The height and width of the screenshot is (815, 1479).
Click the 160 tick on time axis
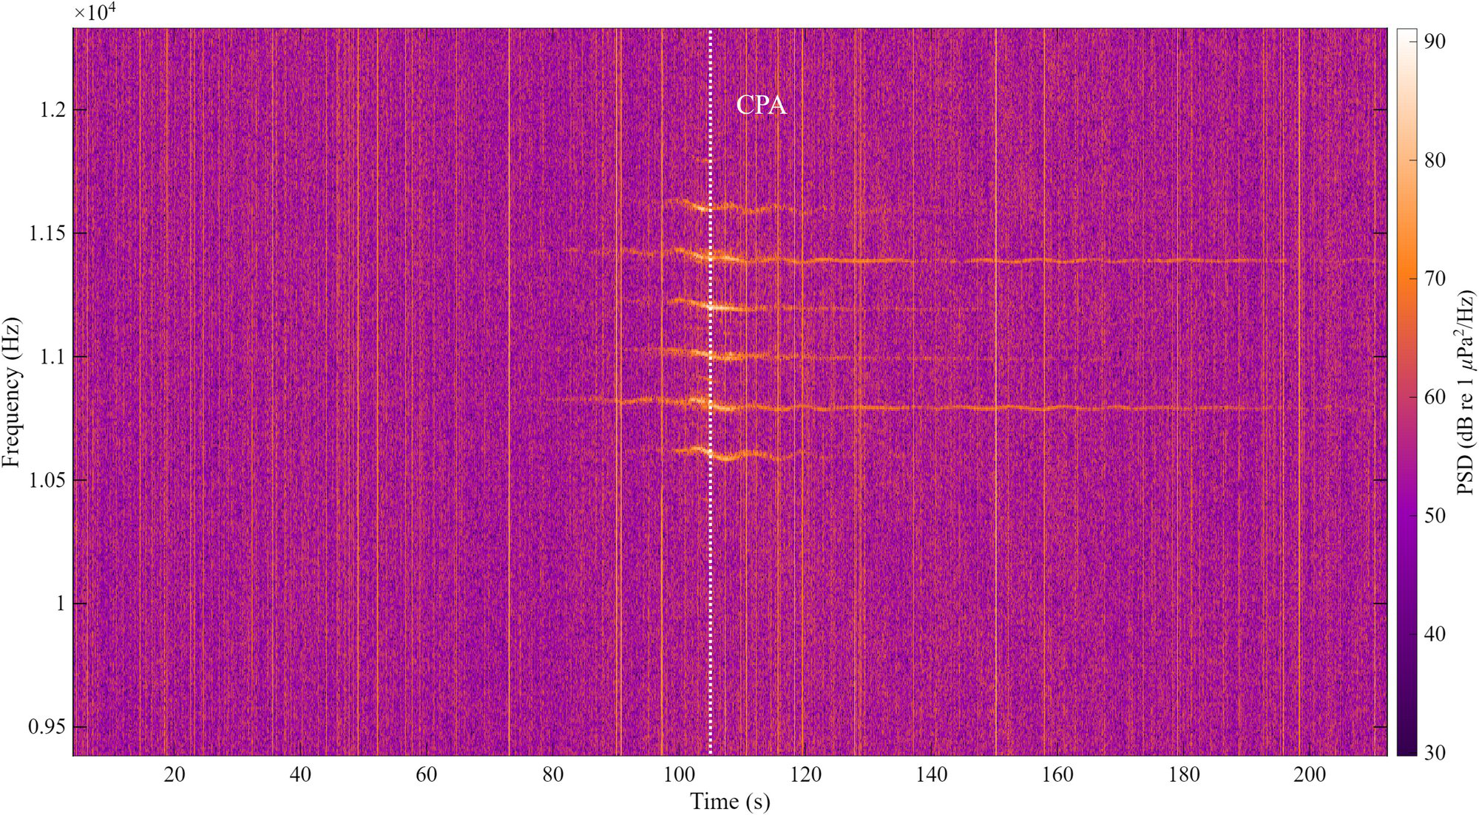1057,774
